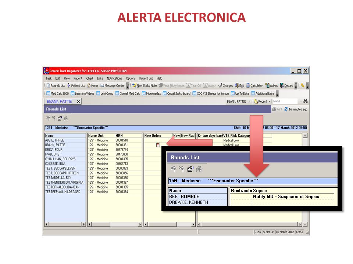Click the fourth Rounds List toolbar icon
Image resolution: width=353 pixels, height=264 pixels.
click(x=65, y=118)
